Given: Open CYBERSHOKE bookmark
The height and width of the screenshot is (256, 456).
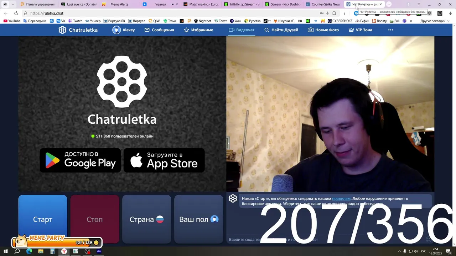Looking at the screenshot, I should (340, 21).
